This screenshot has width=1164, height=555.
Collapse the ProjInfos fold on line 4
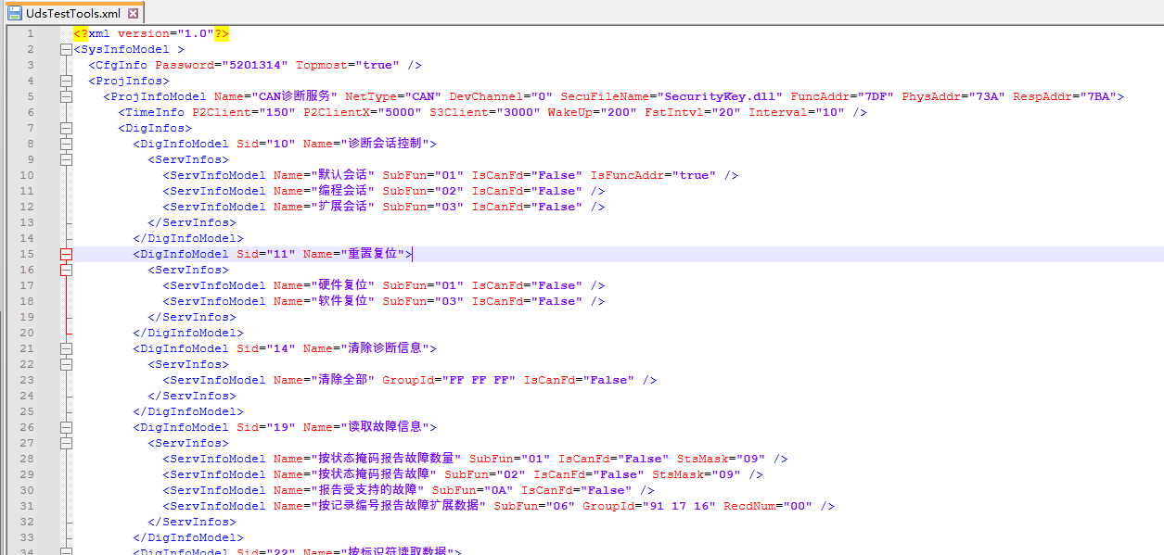click(66, 81)
